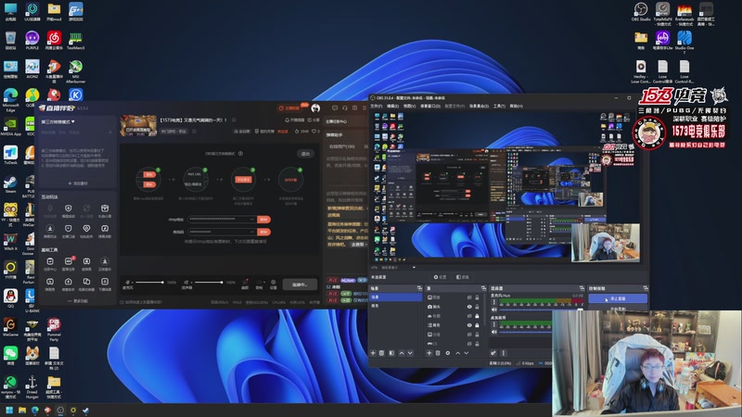This screenshot has height=417, width=742.
Task: Open the Edit menu in OBS
Action: pos(392,106)
